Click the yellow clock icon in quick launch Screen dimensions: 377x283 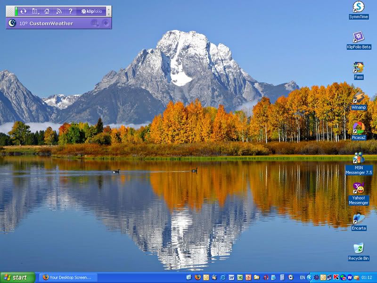click(206, 277)
